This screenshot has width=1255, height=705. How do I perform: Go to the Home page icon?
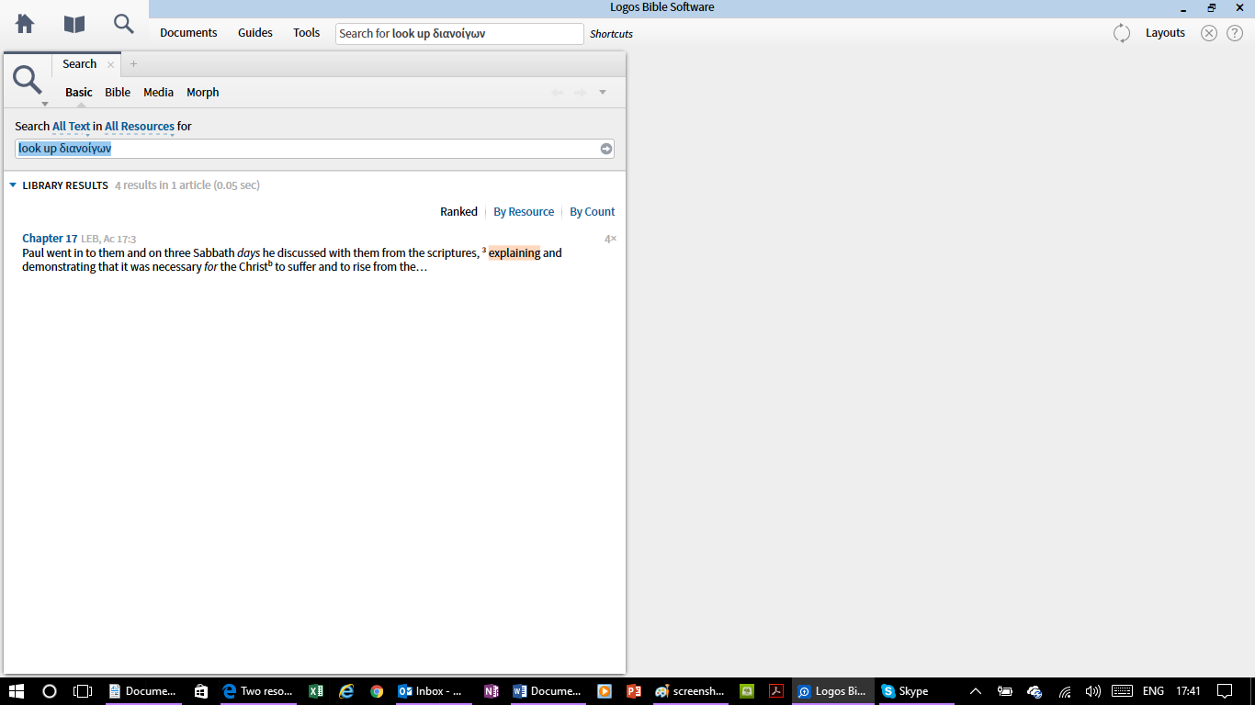point(25,24)
